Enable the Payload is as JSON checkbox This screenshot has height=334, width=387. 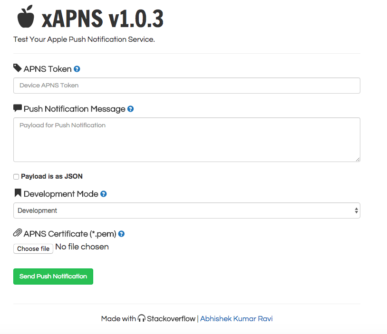coord(16,177)
